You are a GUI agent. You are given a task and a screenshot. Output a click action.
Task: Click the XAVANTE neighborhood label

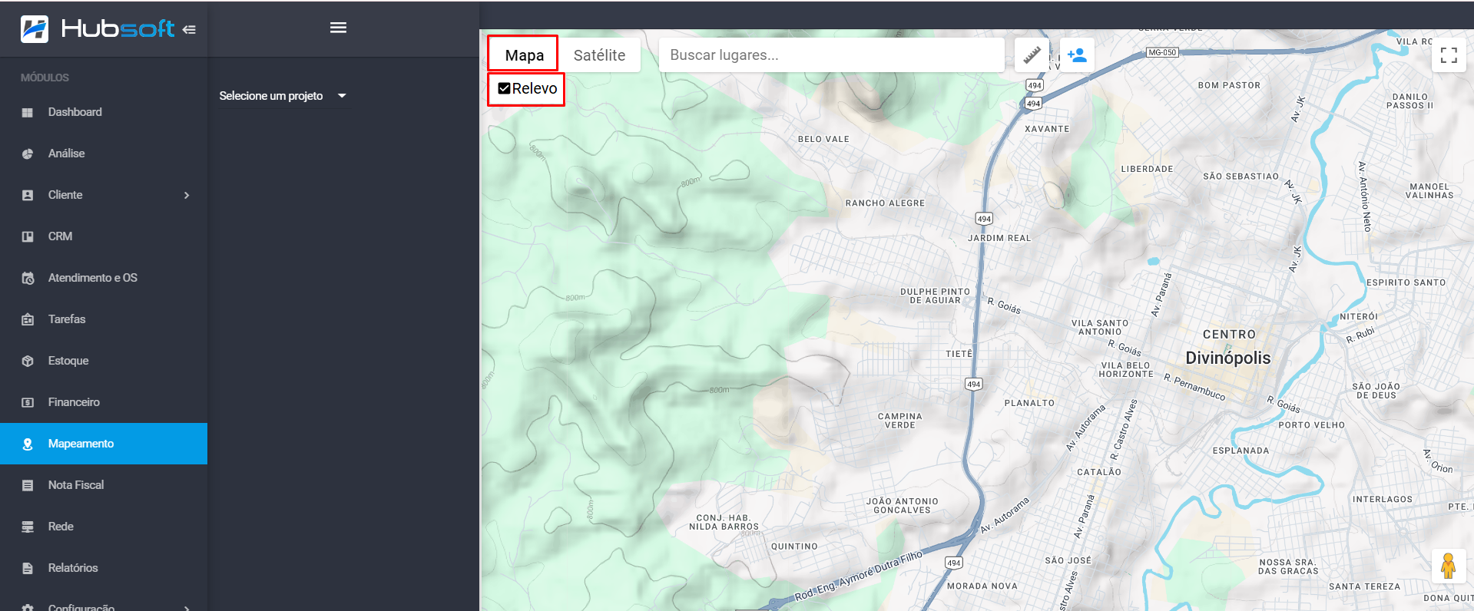tap(1047, 129)
